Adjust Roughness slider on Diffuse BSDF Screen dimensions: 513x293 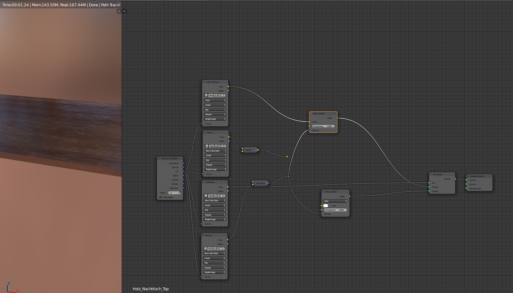coord(323,126)
